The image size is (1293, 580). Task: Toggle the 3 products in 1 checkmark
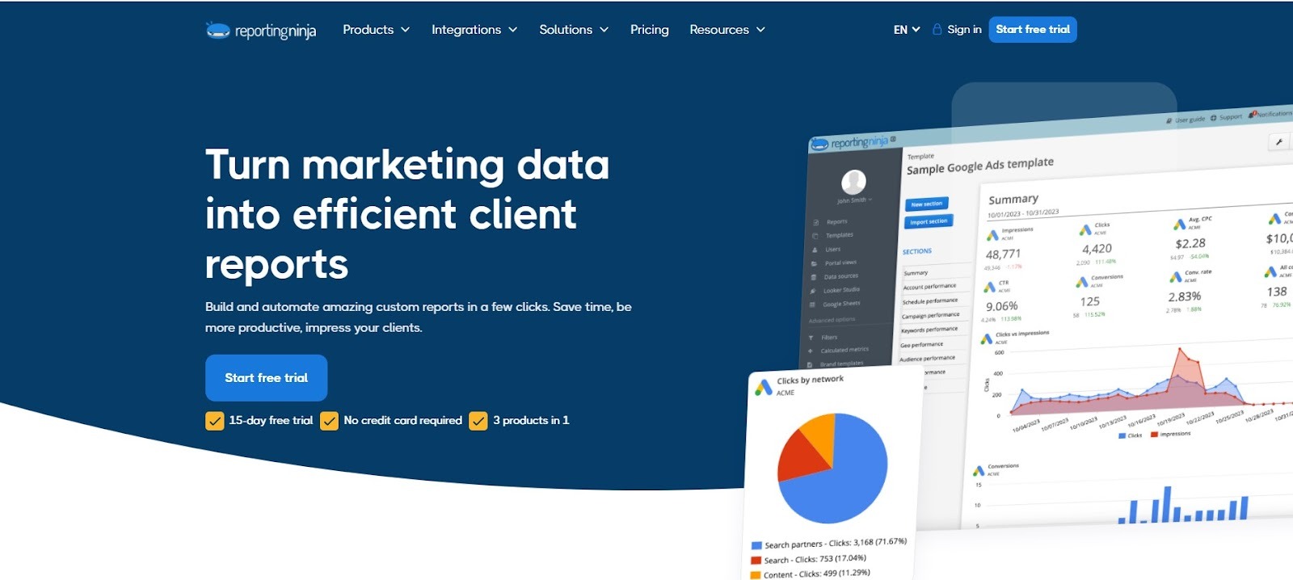[x=478, y=422]
